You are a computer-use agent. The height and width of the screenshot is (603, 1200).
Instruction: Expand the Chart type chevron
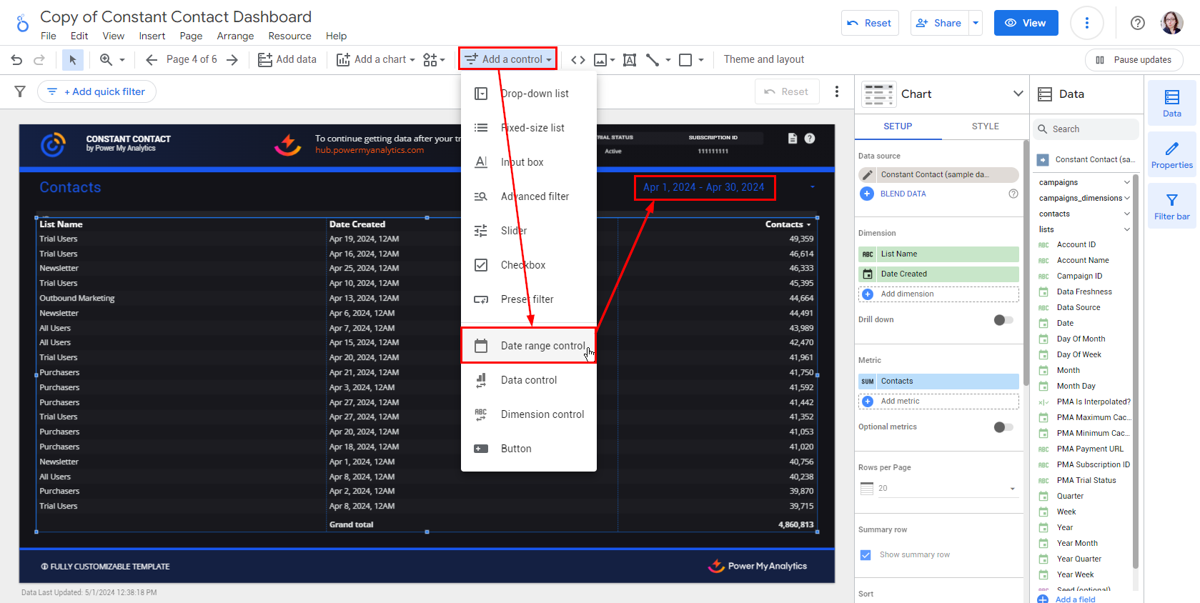click(1018, 94)
